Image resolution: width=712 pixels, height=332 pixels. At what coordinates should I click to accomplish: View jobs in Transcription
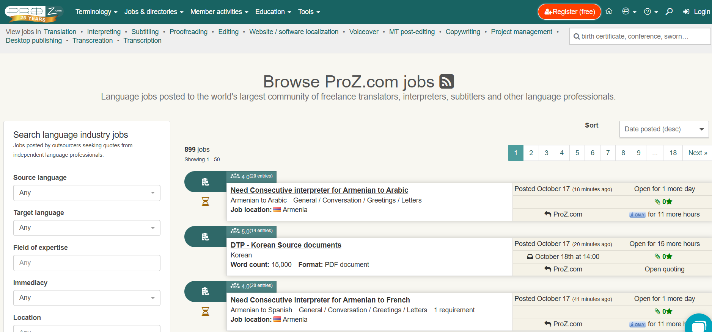pyautogui.click(x=142, y=41)
